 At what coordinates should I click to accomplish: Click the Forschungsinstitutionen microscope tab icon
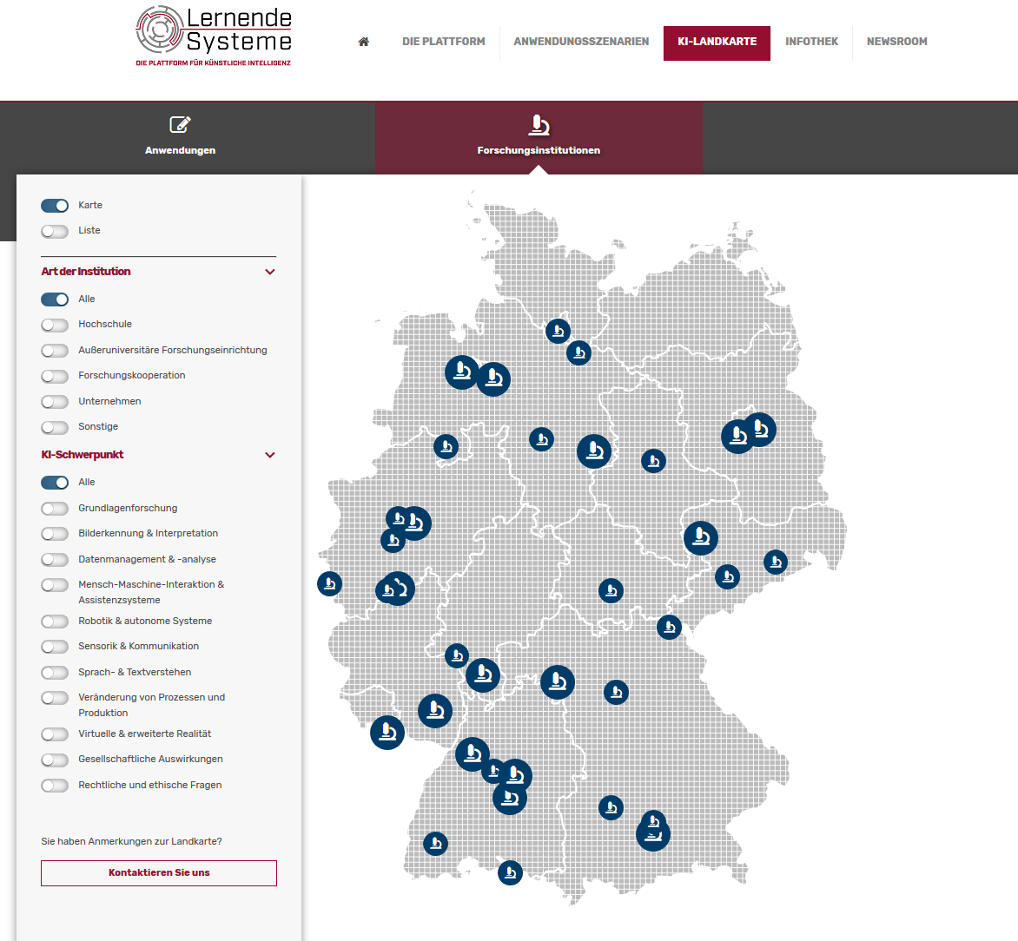[x=539, y=126]
